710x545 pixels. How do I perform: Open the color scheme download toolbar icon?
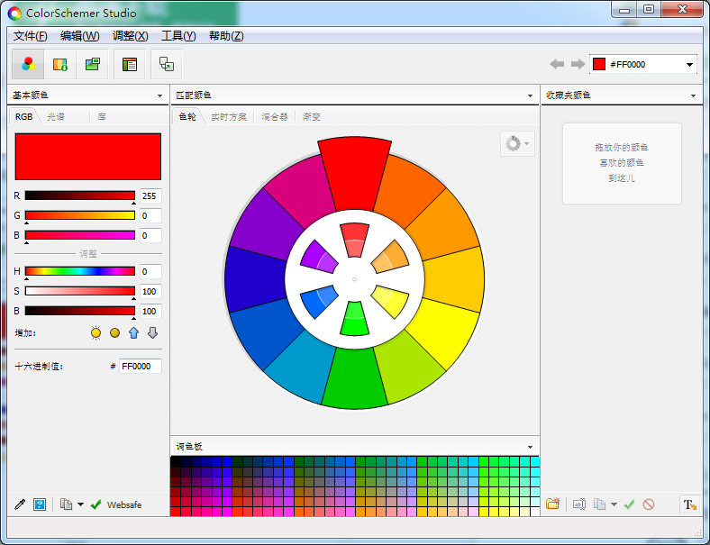click(x=60, y=64)
